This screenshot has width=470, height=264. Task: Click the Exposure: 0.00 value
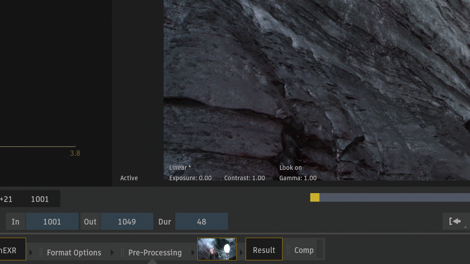point(190,178)
